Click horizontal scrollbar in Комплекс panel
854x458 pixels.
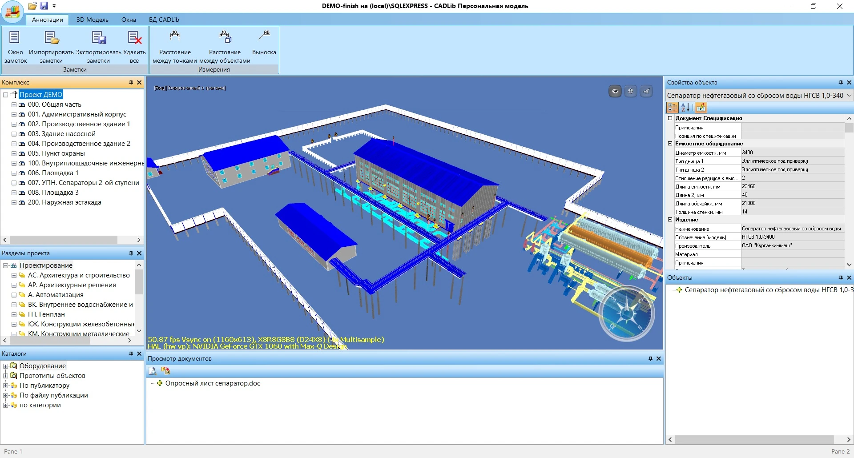coord(63,240)
